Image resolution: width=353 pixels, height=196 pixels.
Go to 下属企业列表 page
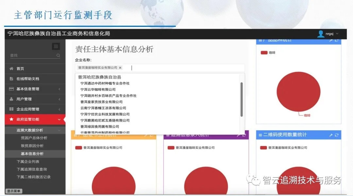click(28, 162)
